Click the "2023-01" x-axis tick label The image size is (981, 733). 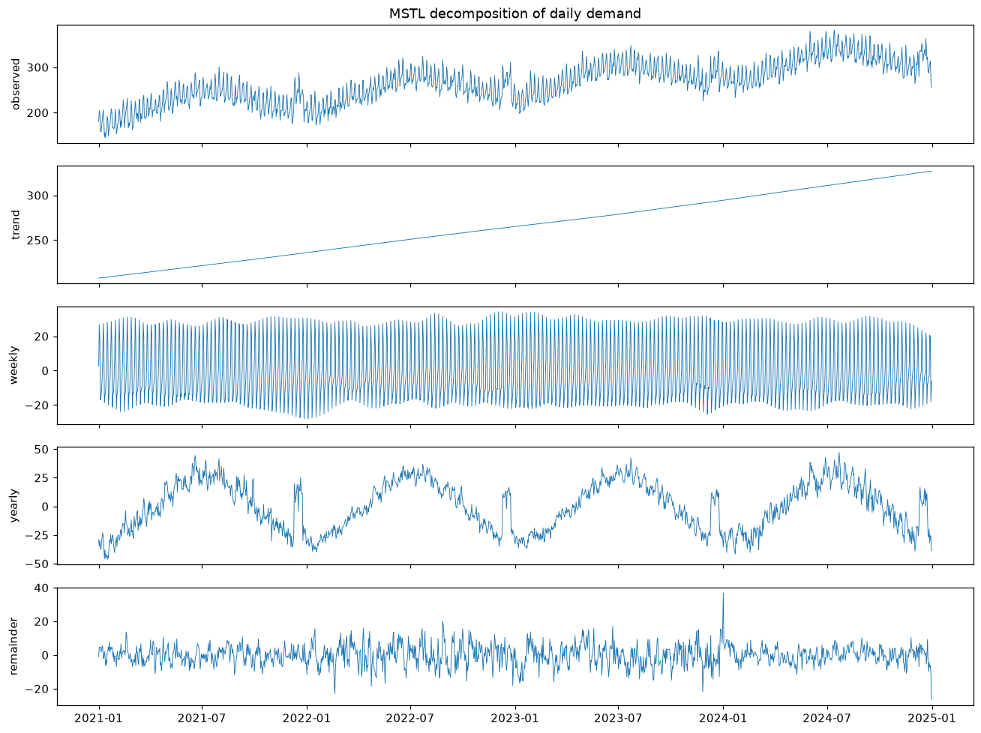coord(515,718)
